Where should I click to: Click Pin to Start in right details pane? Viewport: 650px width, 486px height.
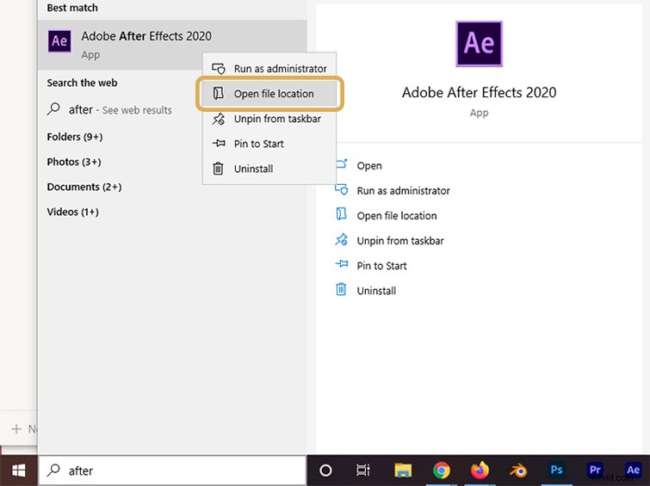[381, 266]
